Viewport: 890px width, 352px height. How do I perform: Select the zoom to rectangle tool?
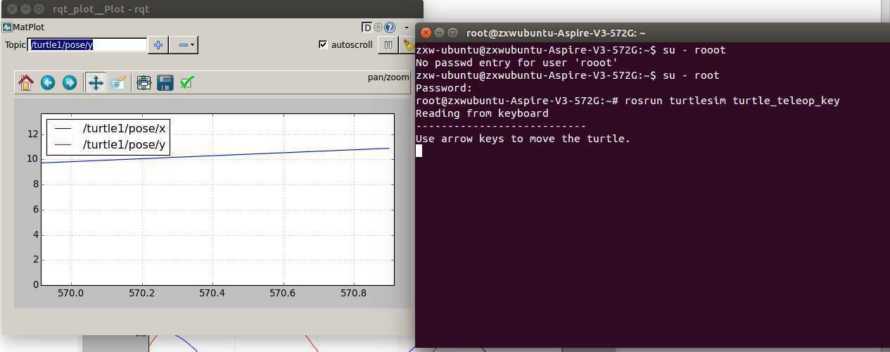point(118,82)
